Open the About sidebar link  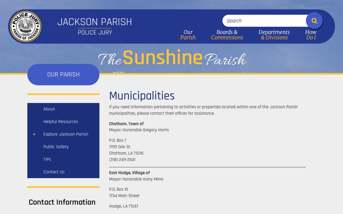tap(49, 109)
